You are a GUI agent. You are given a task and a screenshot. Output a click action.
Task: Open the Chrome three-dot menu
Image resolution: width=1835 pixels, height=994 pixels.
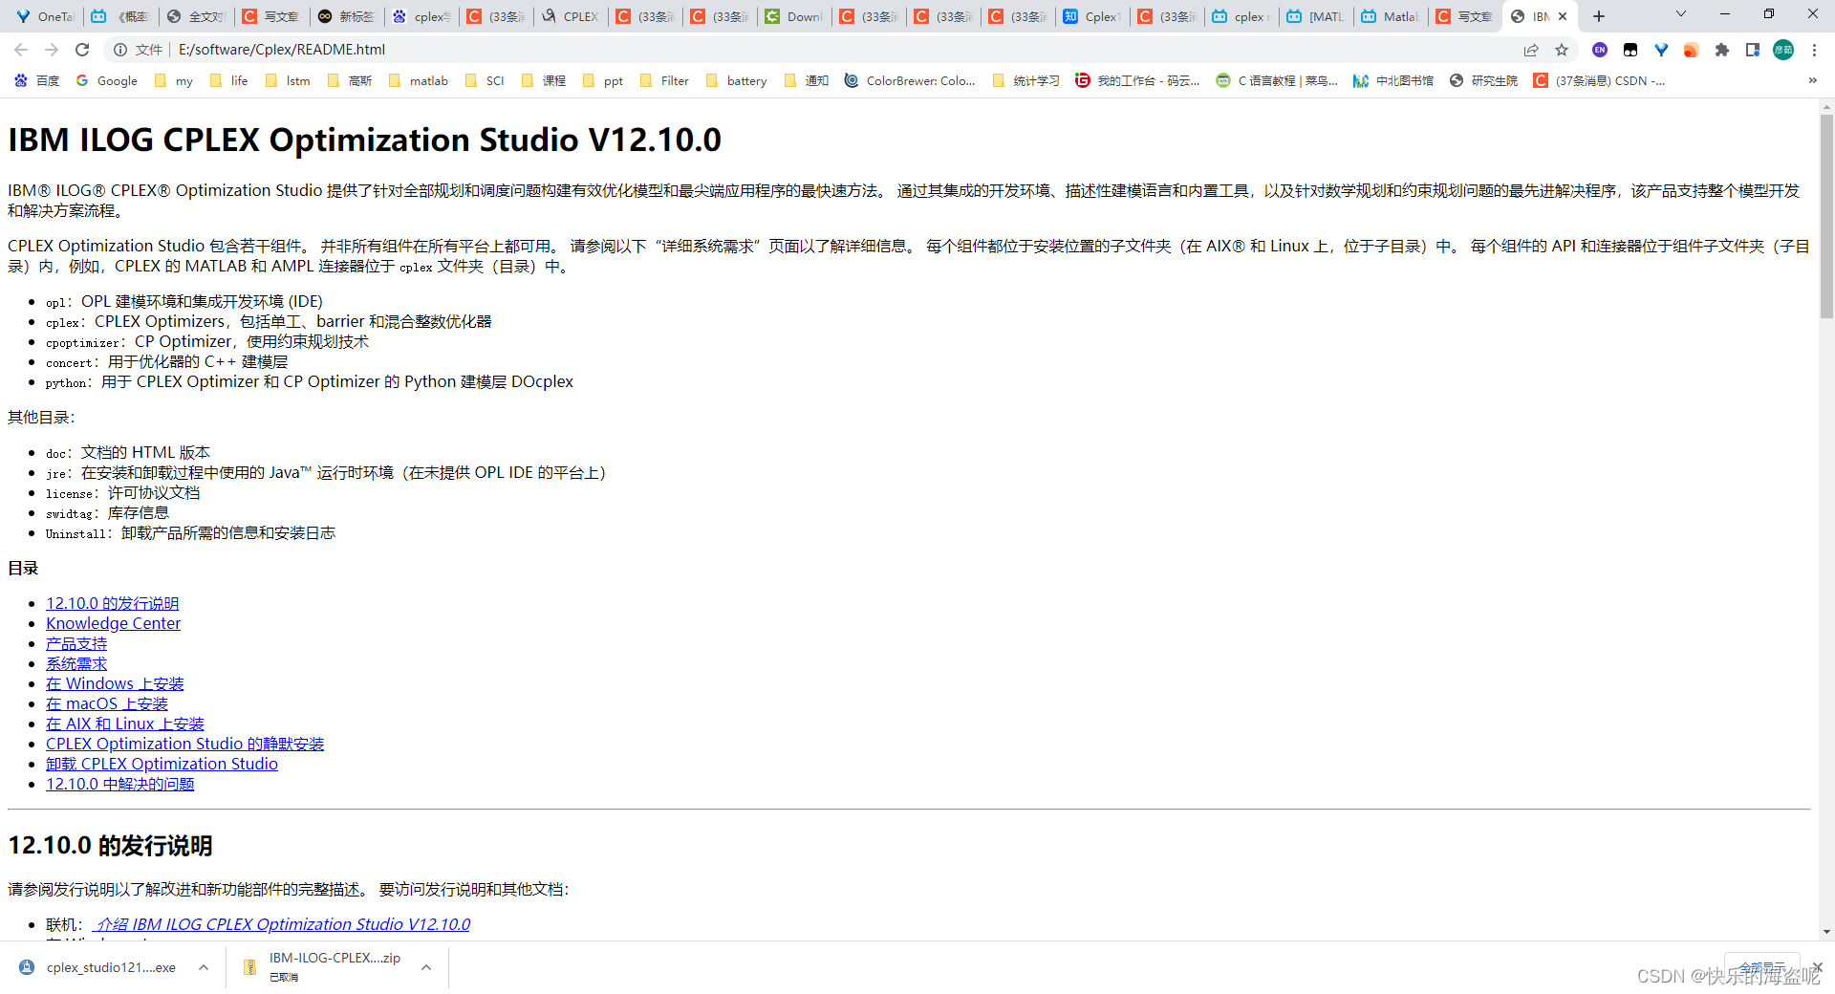pyautogui.click(x=1814, y=50)
